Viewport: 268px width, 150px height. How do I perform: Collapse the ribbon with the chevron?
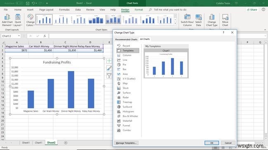tap(265, 30)
